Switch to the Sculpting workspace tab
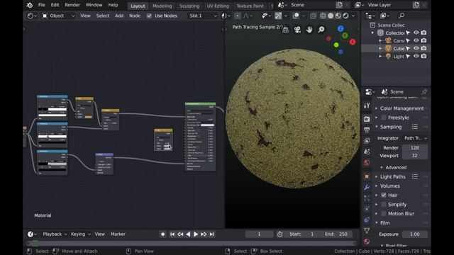 189,6
